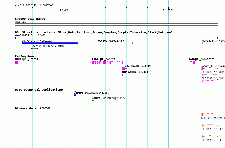Click the DGV Structural Variants track title
The width and height of the screenshot is (225, 148).
point(94,32)
